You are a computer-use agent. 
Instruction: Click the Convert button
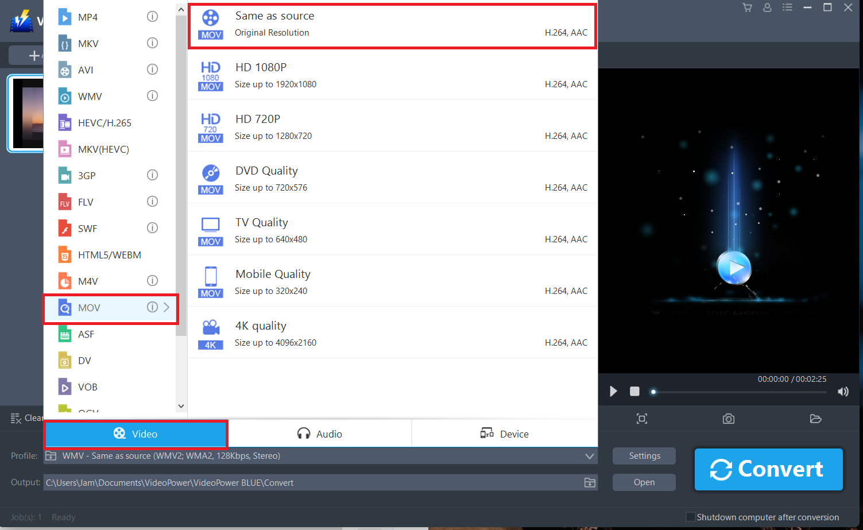point(768,469)
